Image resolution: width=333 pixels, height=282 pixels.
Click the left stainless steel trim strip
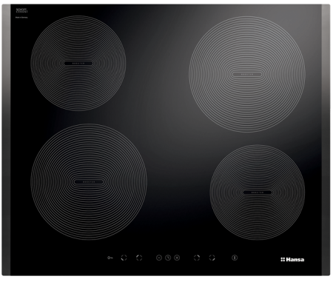tap(6, 140)
